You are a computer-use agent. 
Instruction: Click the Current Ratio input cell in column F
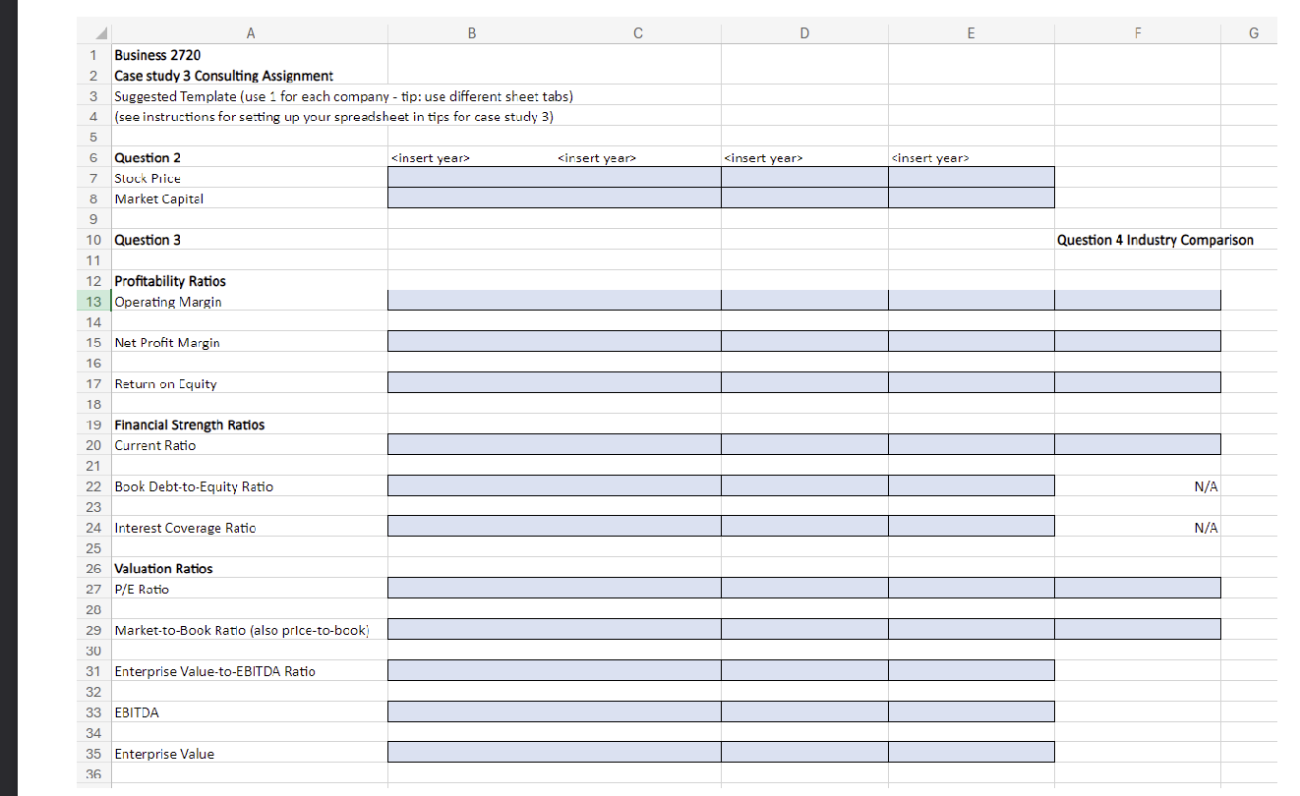[x=1138, y=443]
